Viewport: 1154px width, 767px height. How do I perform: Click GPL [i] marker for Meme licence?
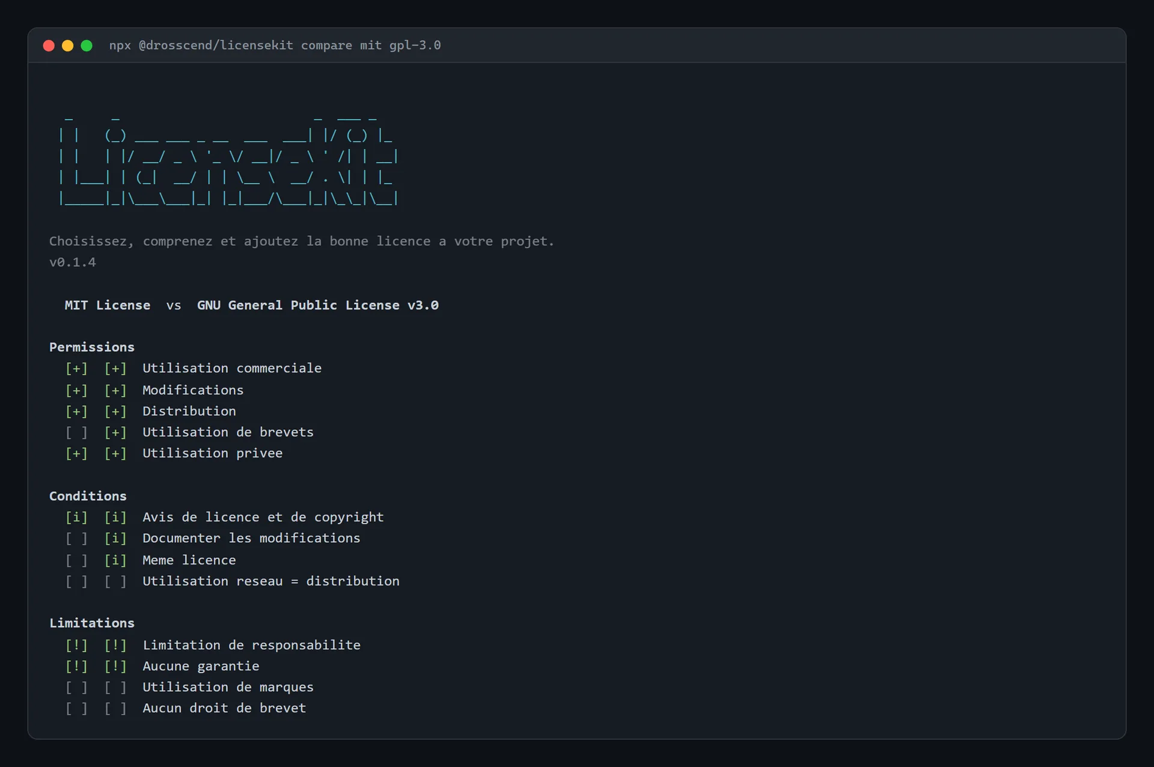(115, 560)
